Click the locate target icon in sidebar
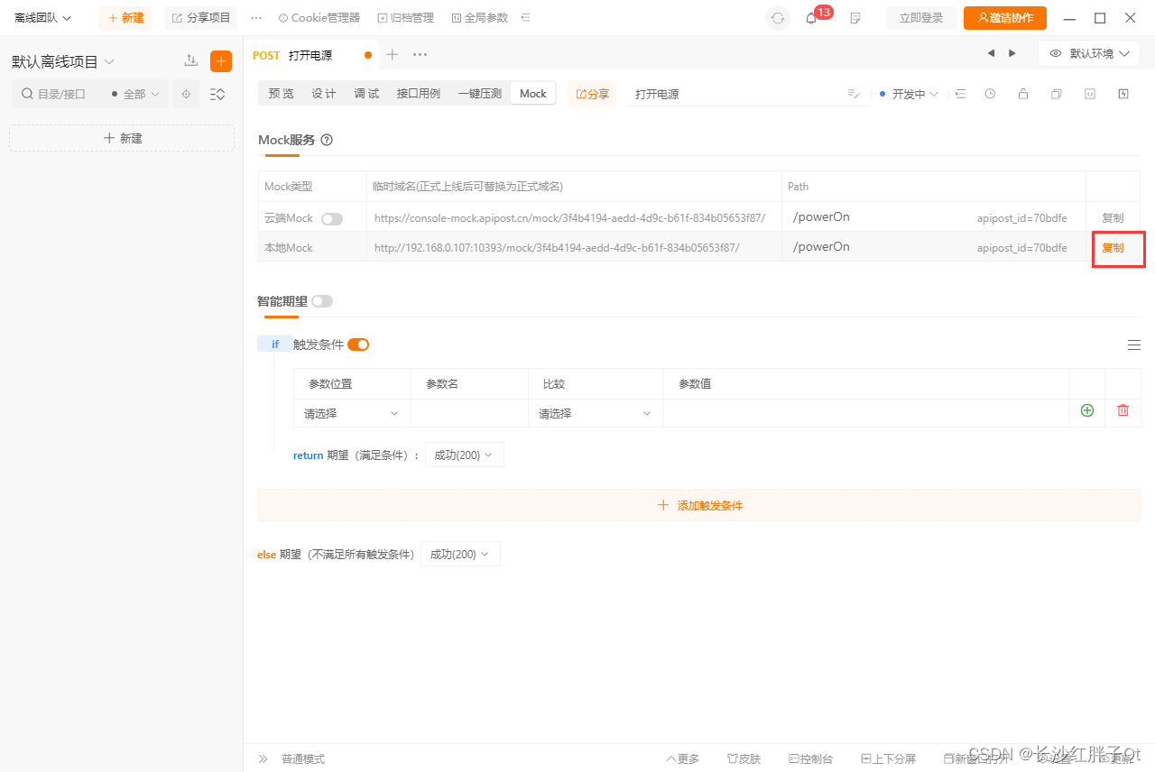This screenshot has height=772, width=1155. [x=186, y=94]
